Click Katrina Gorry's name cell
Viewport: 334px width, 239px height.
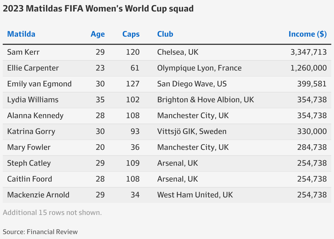(x=31, y=131)
